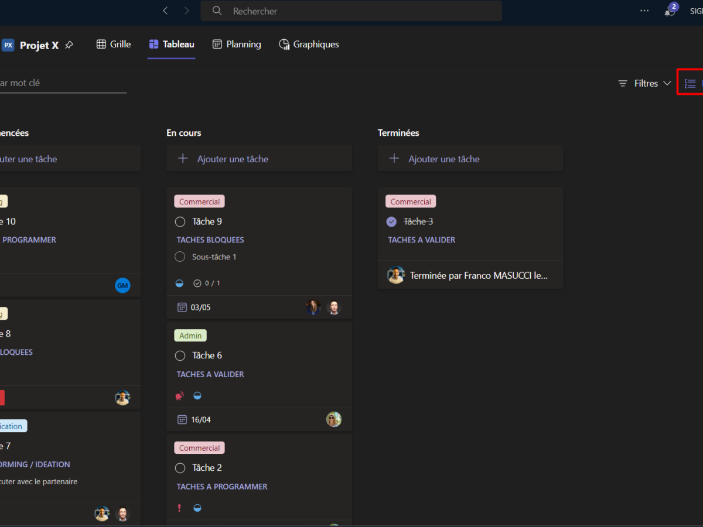Open the notifications bell icon

[669, 11]
